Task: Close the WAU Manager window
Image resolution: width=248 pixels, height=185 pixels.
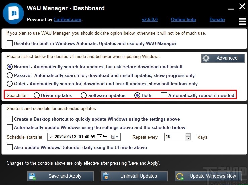Action: pos(242,7)
